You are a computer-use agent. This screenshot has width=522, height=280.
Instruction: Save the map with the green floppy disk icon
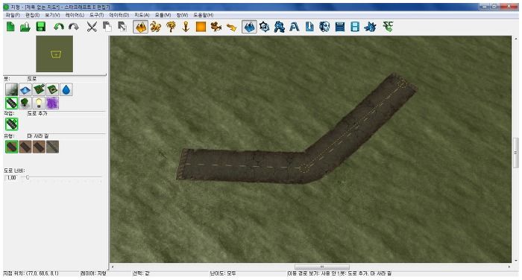click(x=40, y=27)
